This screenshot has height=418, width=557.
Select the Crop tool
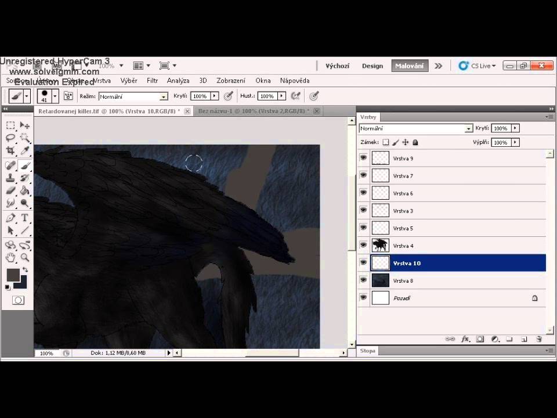point(10,151)
